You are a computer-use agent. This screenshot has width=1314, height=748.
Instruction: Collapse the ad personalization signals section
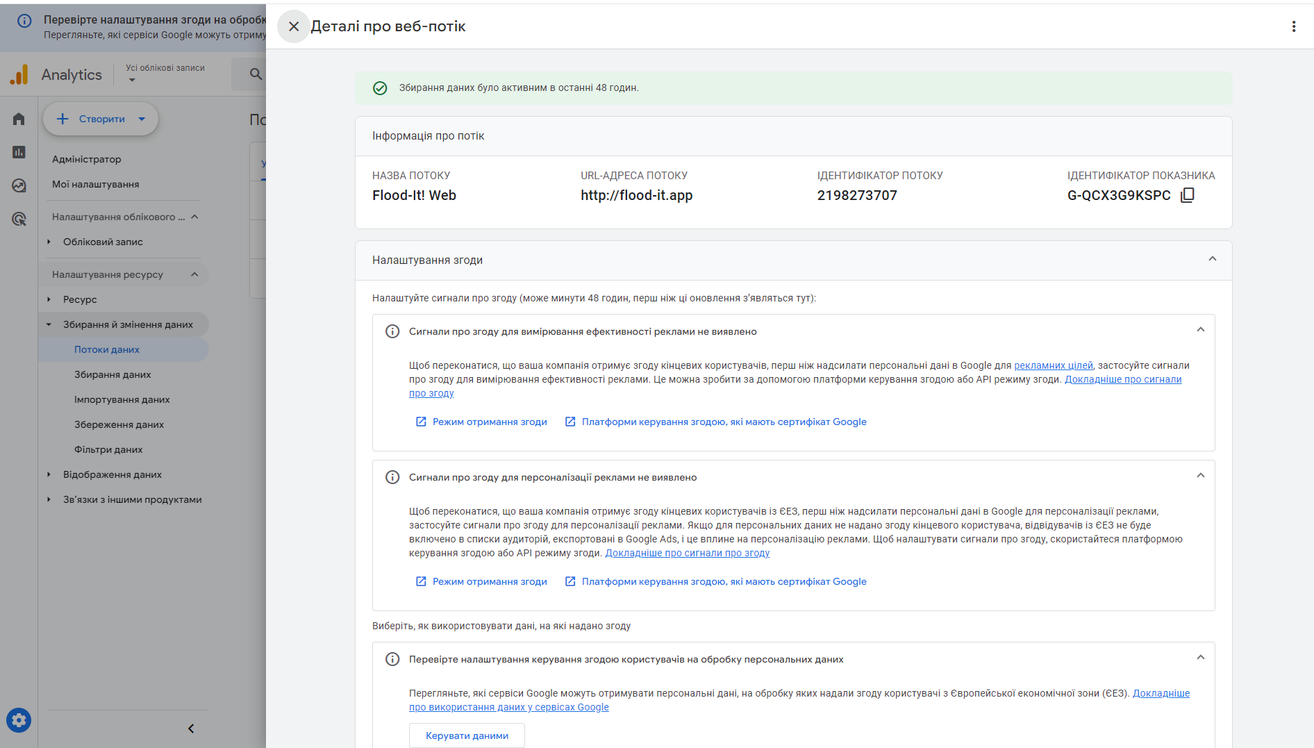click(x=1200, y=476)
